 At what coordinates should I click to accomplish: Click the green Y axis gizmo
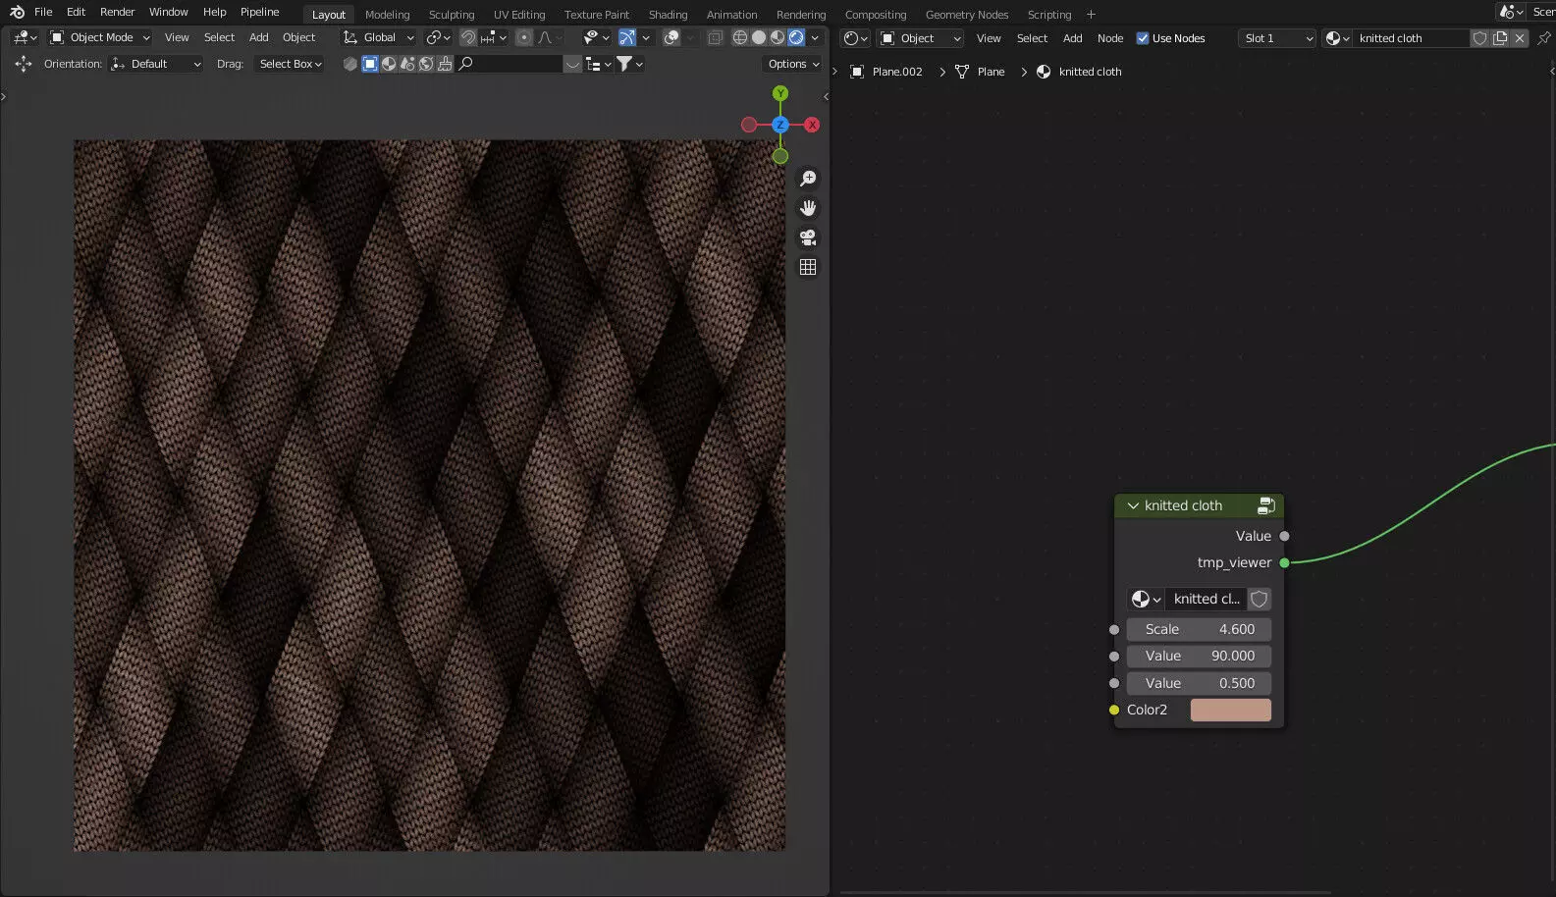click(x=780, y=93)
